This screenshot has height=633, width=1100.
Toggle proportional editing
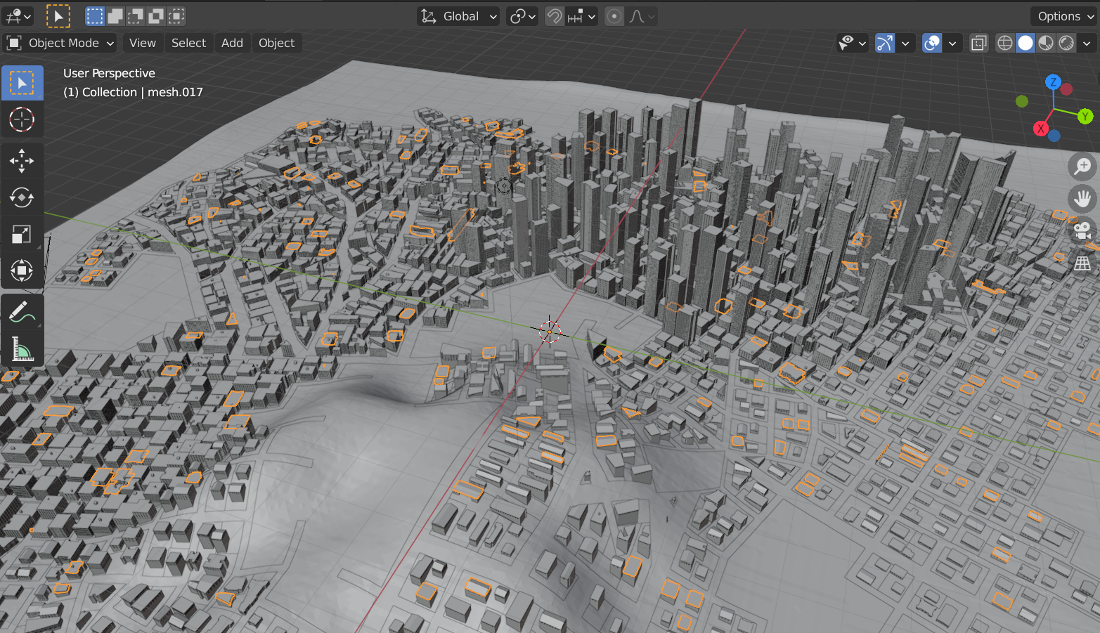point(614,16)
